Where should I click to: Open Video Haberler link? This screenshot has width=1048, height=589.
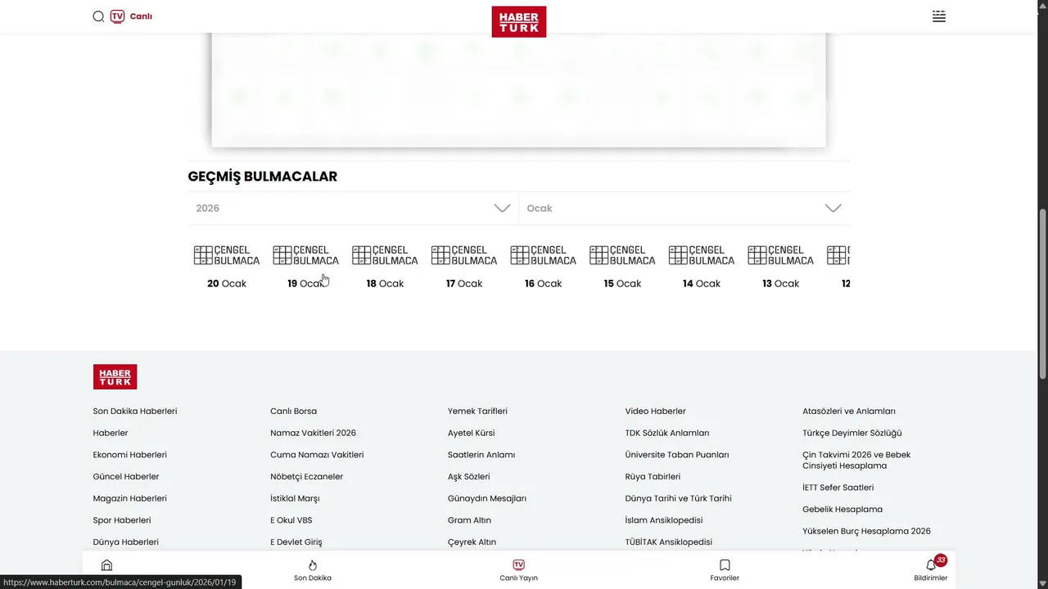coord(655,411)
